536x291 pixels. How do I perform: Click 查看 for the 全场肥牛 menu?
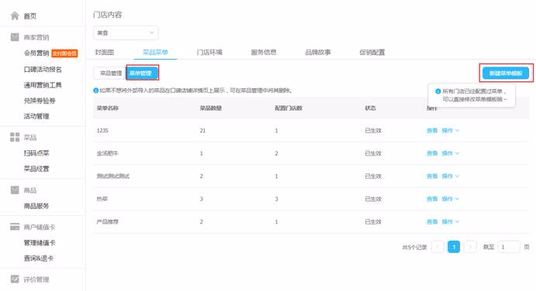tap(432, 153)
